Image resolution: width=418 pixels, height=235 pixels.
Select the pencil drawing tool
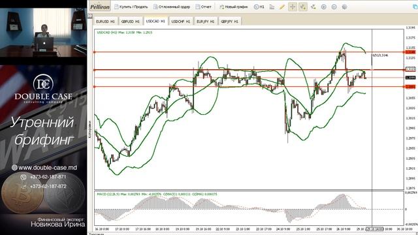point(282,7)
